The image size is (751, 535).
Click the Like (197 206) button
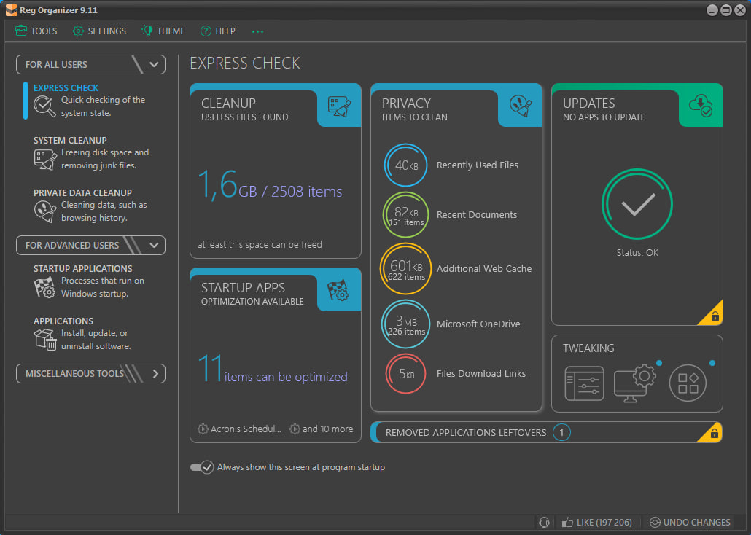597,522
